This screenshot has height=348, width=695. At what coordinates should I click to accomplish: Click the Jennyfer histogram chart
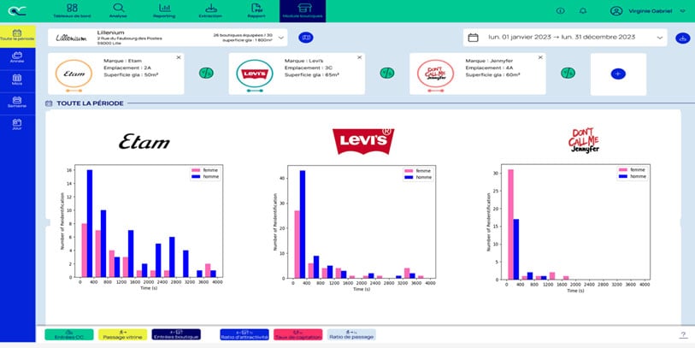click(x=568, y=227)
